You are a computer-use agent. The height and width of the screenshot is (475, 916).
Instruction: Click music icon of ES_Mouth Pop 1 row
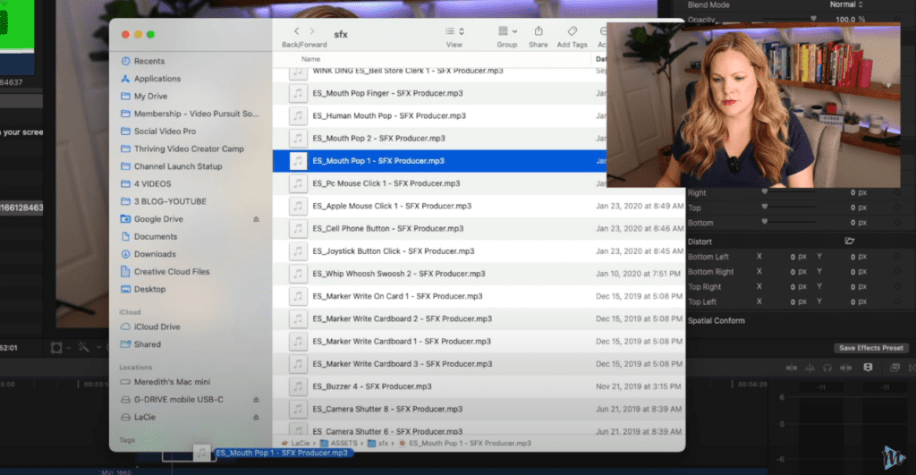tap(298, 161)
